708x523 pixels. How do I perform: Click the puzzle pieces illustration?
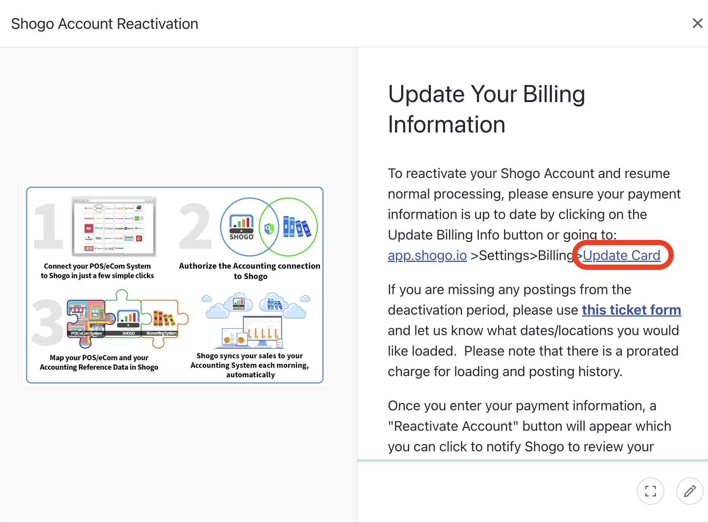click(x=128, y=319)
